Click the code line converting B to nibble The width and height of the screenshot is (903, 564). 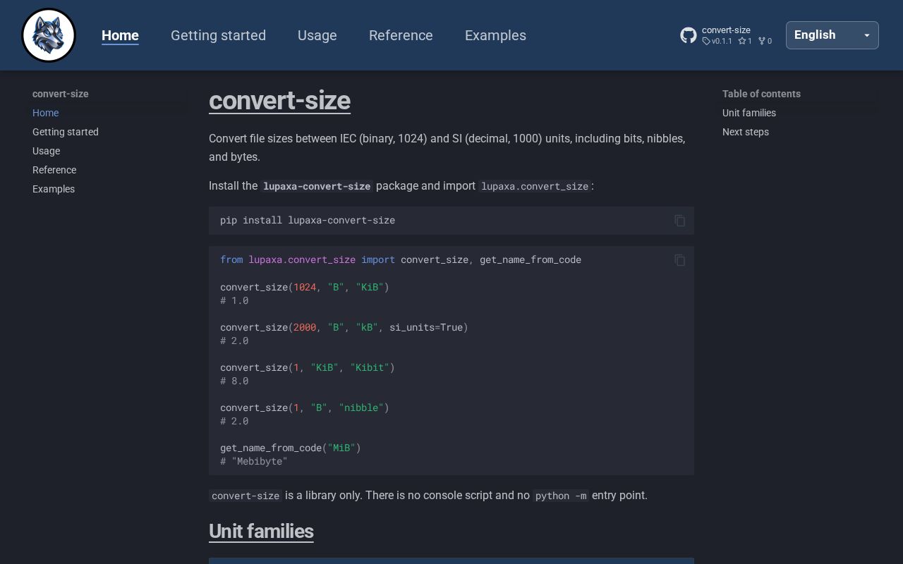pos(305,407)
